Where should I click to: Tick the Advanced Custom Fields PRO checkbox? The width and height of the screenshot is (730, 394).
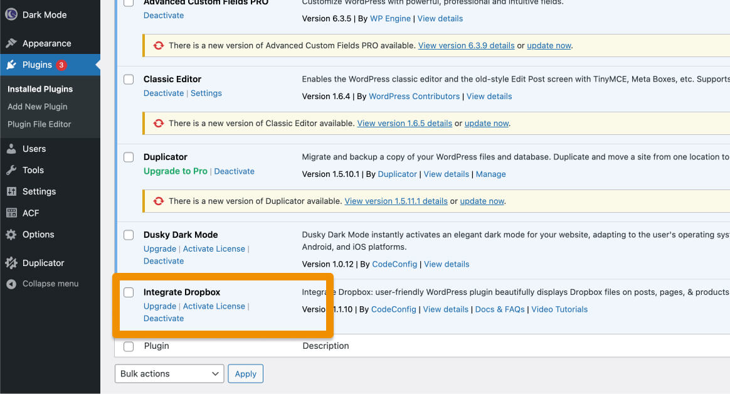point(129,3)
